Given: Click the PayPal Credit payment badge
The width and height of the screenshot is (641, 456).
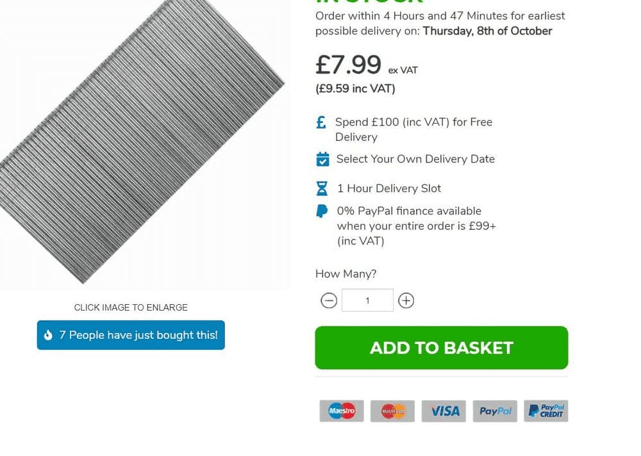Looking at the screenshot, I should 546,411.
